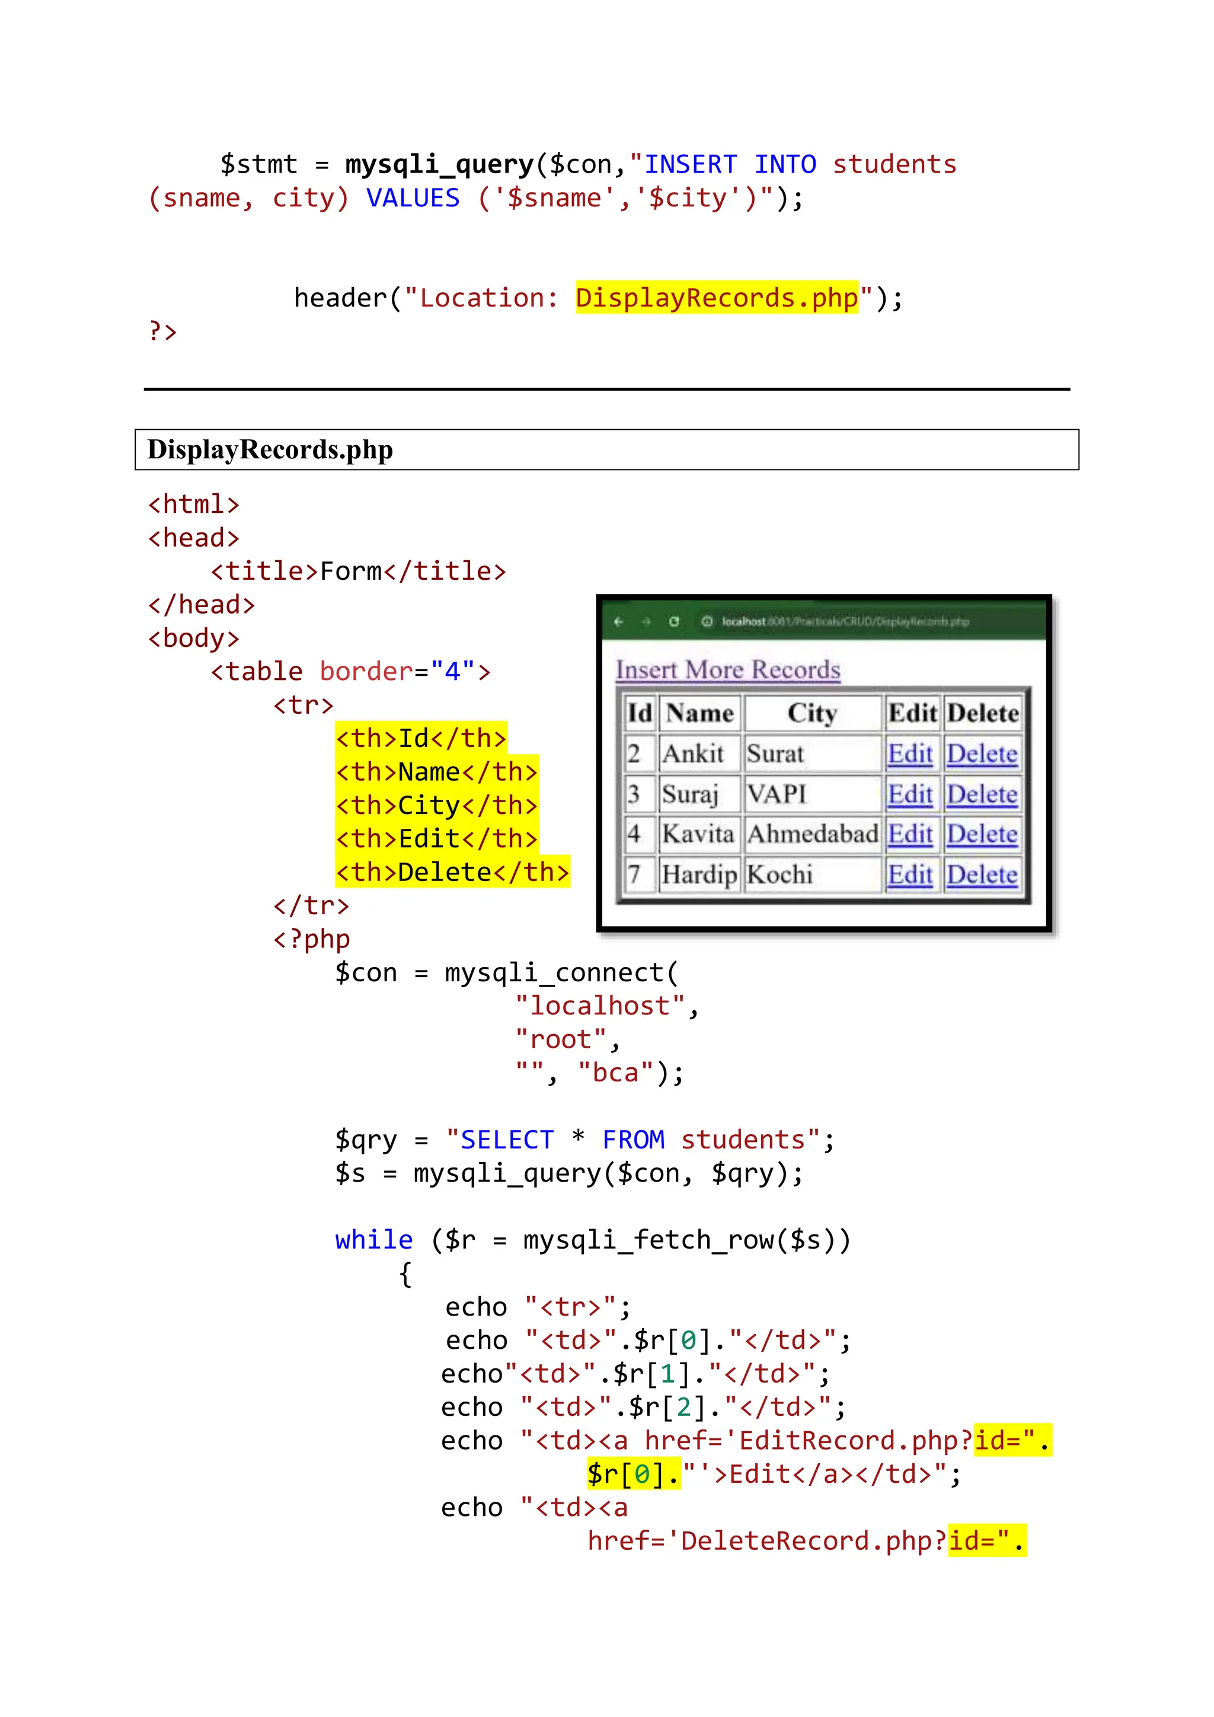
Task: Click Edit link for Ankit row
Action: click(910, 754)
